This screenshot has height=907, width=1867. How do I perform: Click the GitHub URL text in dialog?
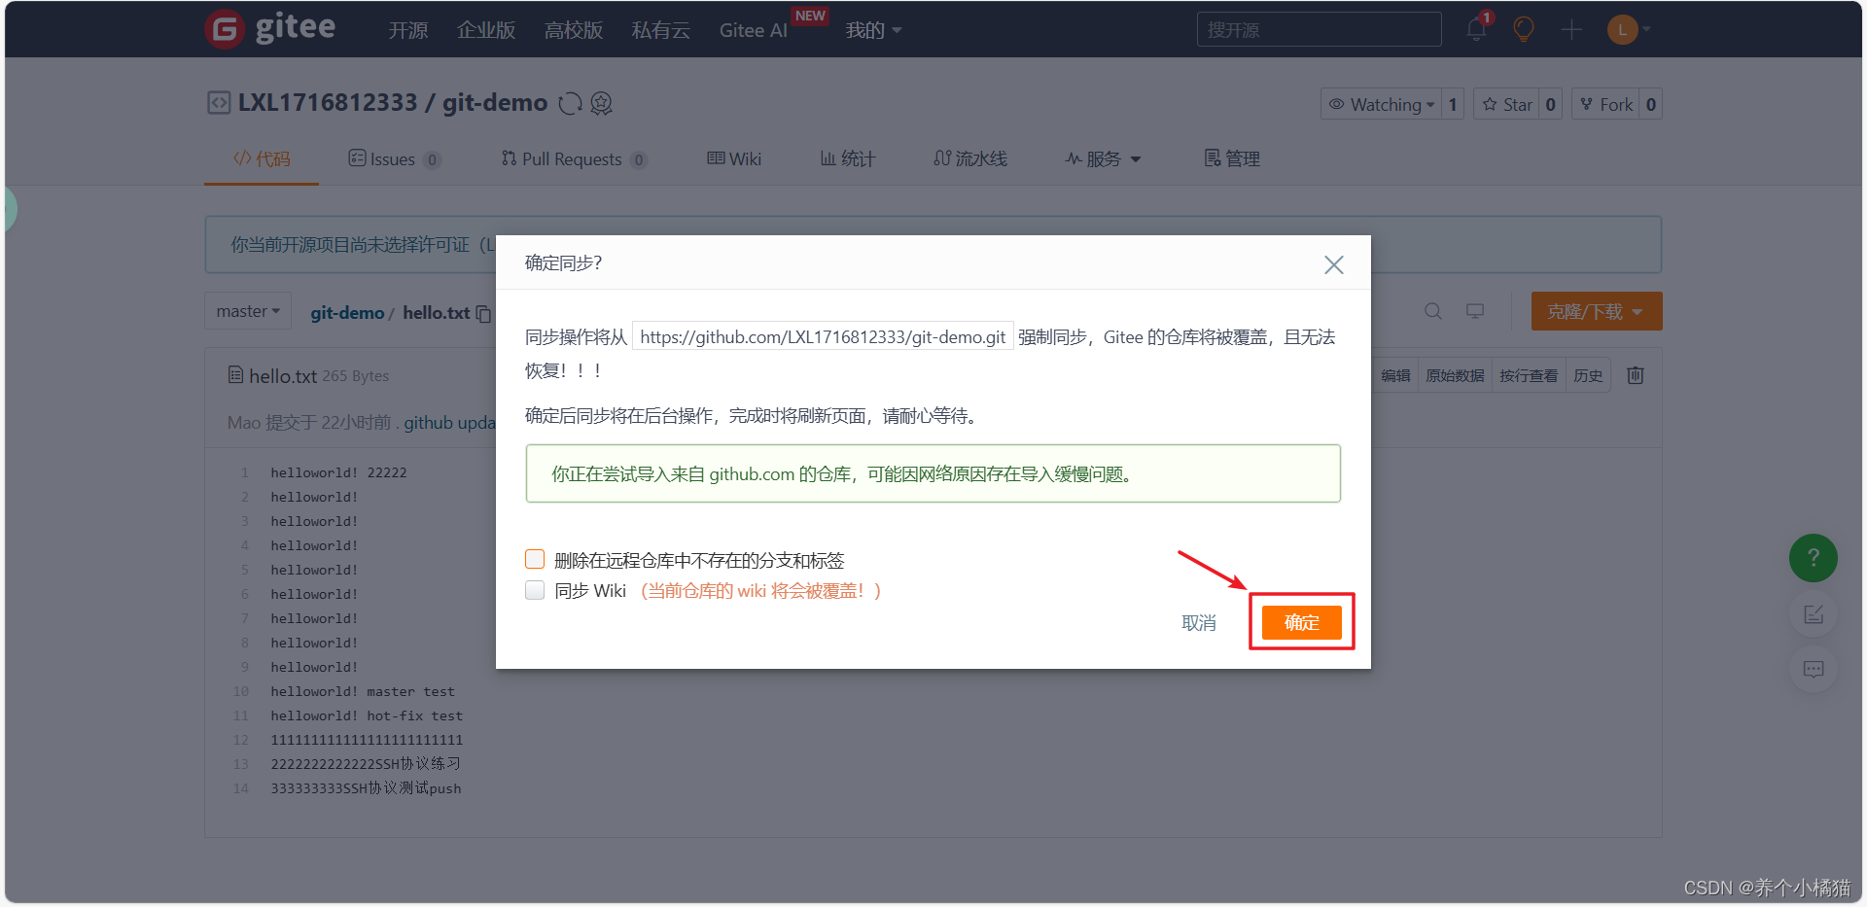pos(823,336)
